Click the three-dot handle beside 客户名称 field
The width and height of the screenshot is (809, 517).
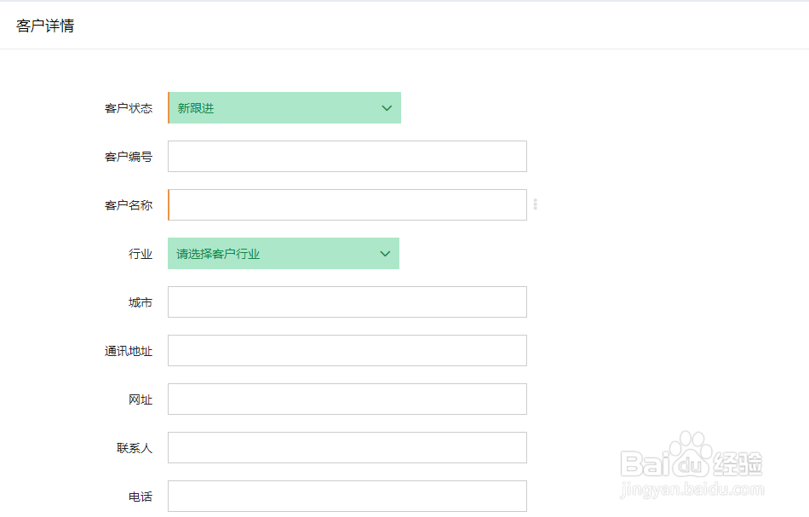click(535, 204)
